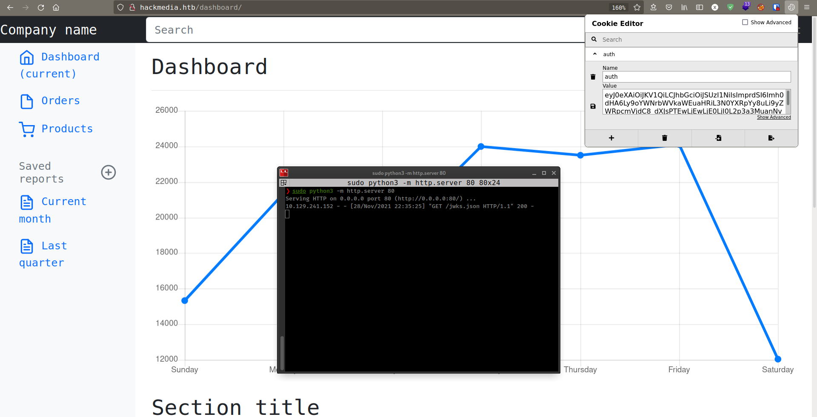Screen dimensions: 817x417
Task: Reload the current browser page
Action: click(x=41, y=7)
